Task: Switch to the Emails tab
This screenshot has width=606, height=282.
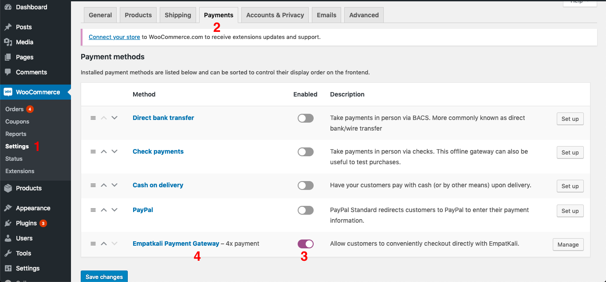Action: [x=327, y=15]
